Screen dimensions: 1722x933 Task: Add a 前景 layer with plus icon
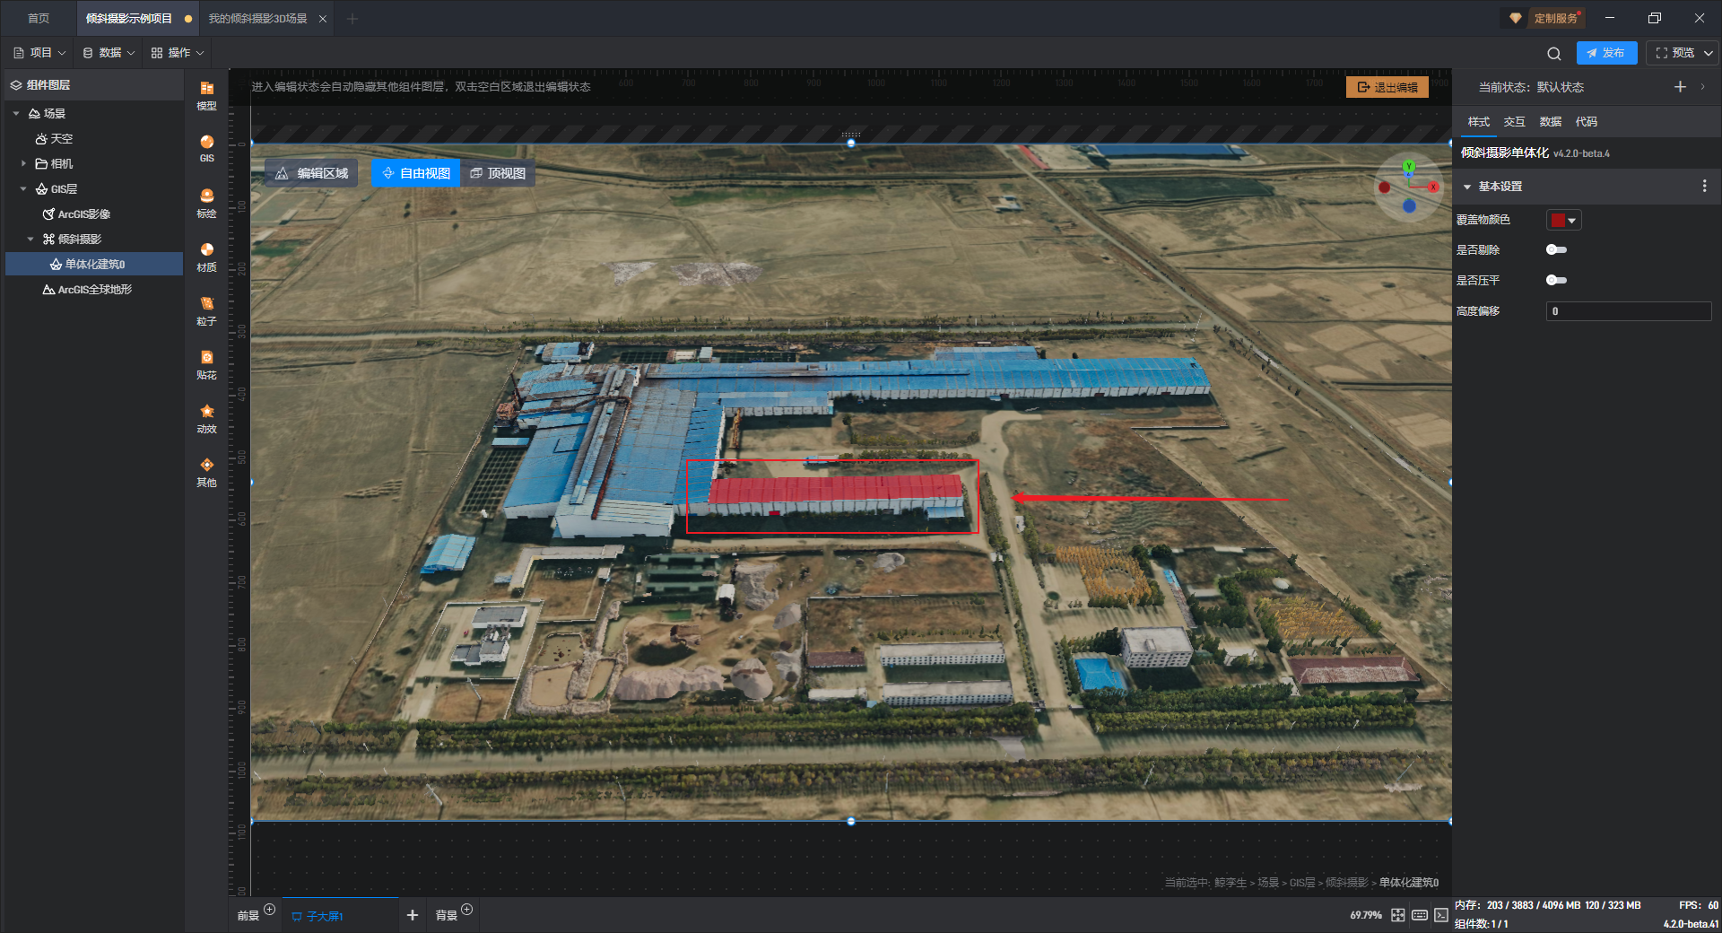(269, 910)
